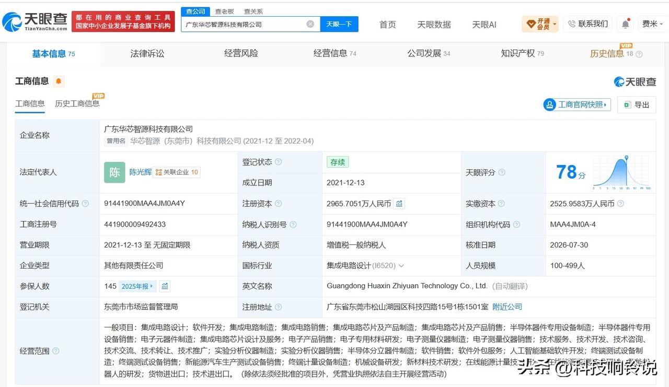Click the approval date 2026-07-30
The width and height of the screenshot is (669, 387).
pyautogui.click(x=569, y=244)
